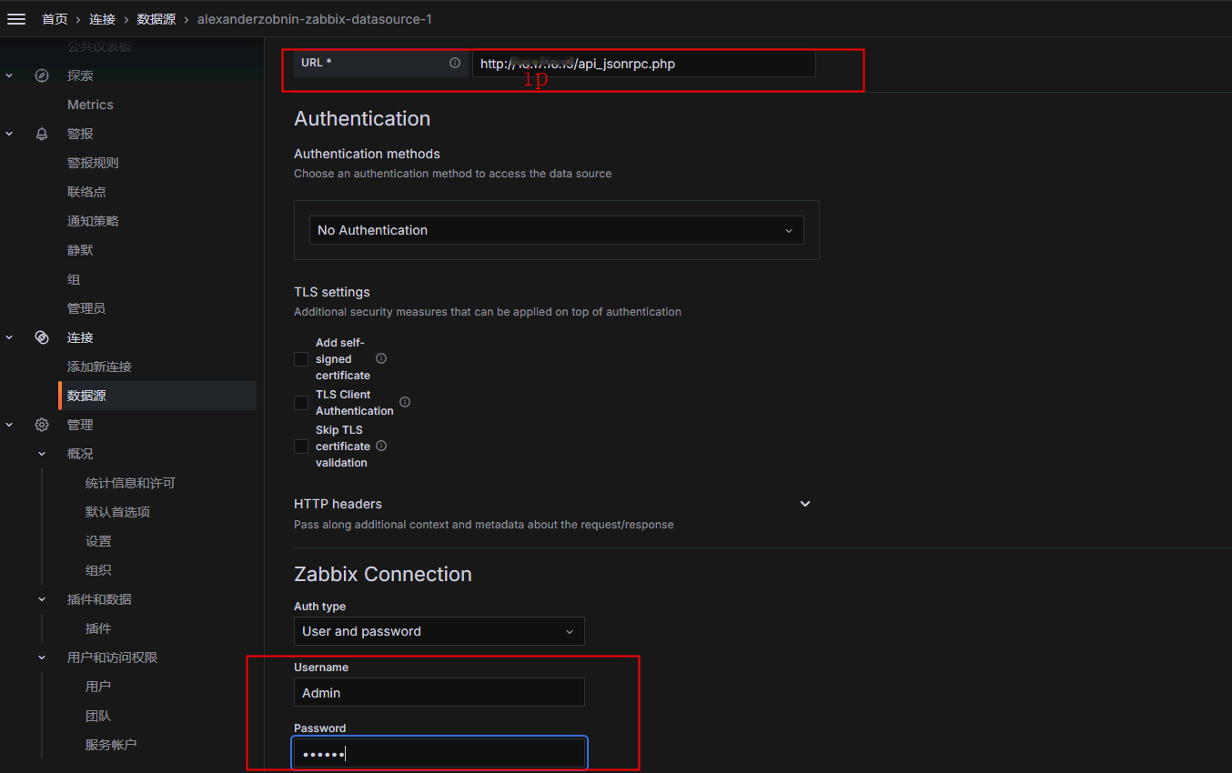Open 管理员 under alerting
Image resolution: width=1232 pixels, height=773 pixels.
click(x=86, y=308)
